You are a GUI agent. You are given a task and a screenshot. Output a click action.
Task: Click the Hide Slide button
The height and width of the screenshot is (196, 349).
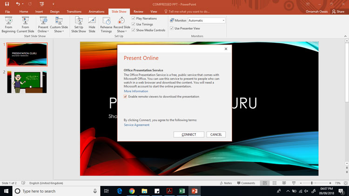click(92, 25)
